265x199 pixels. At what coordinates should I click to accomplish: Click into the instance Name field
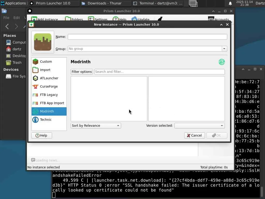pos(147,37)
